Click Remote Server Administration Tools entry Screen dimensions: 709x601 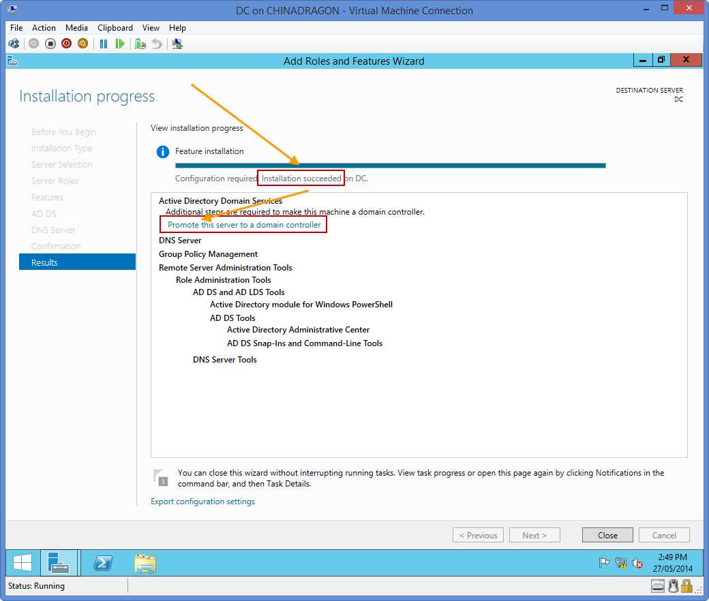click(225, 268)
